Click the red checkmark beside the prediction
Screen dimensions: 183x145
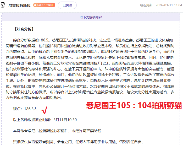pos(45,111)
